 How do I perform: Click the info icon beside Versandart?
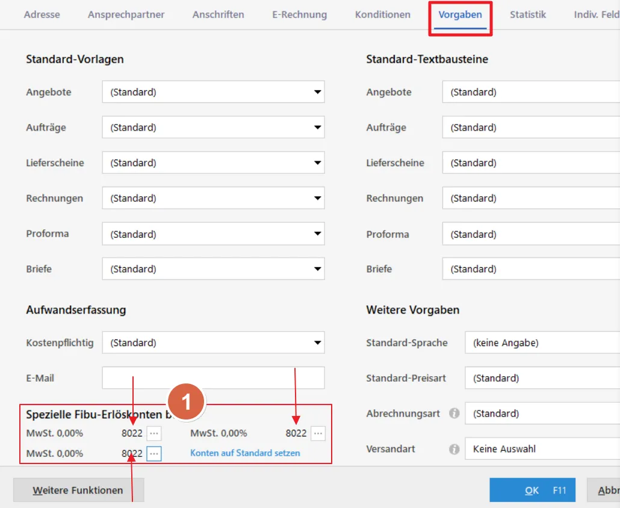(x=454, y=449)
